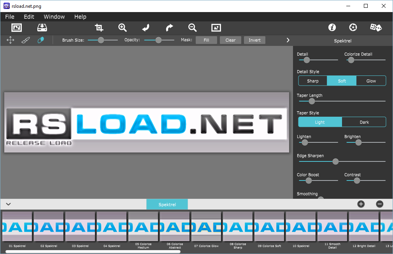393x254 pixels.
Task: Click the redo arrow
Action: pos(169,28)
